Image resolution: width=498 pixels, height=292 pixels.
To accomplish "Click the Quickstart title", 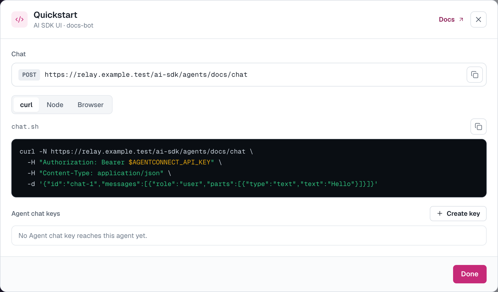I will pos(55,15).
